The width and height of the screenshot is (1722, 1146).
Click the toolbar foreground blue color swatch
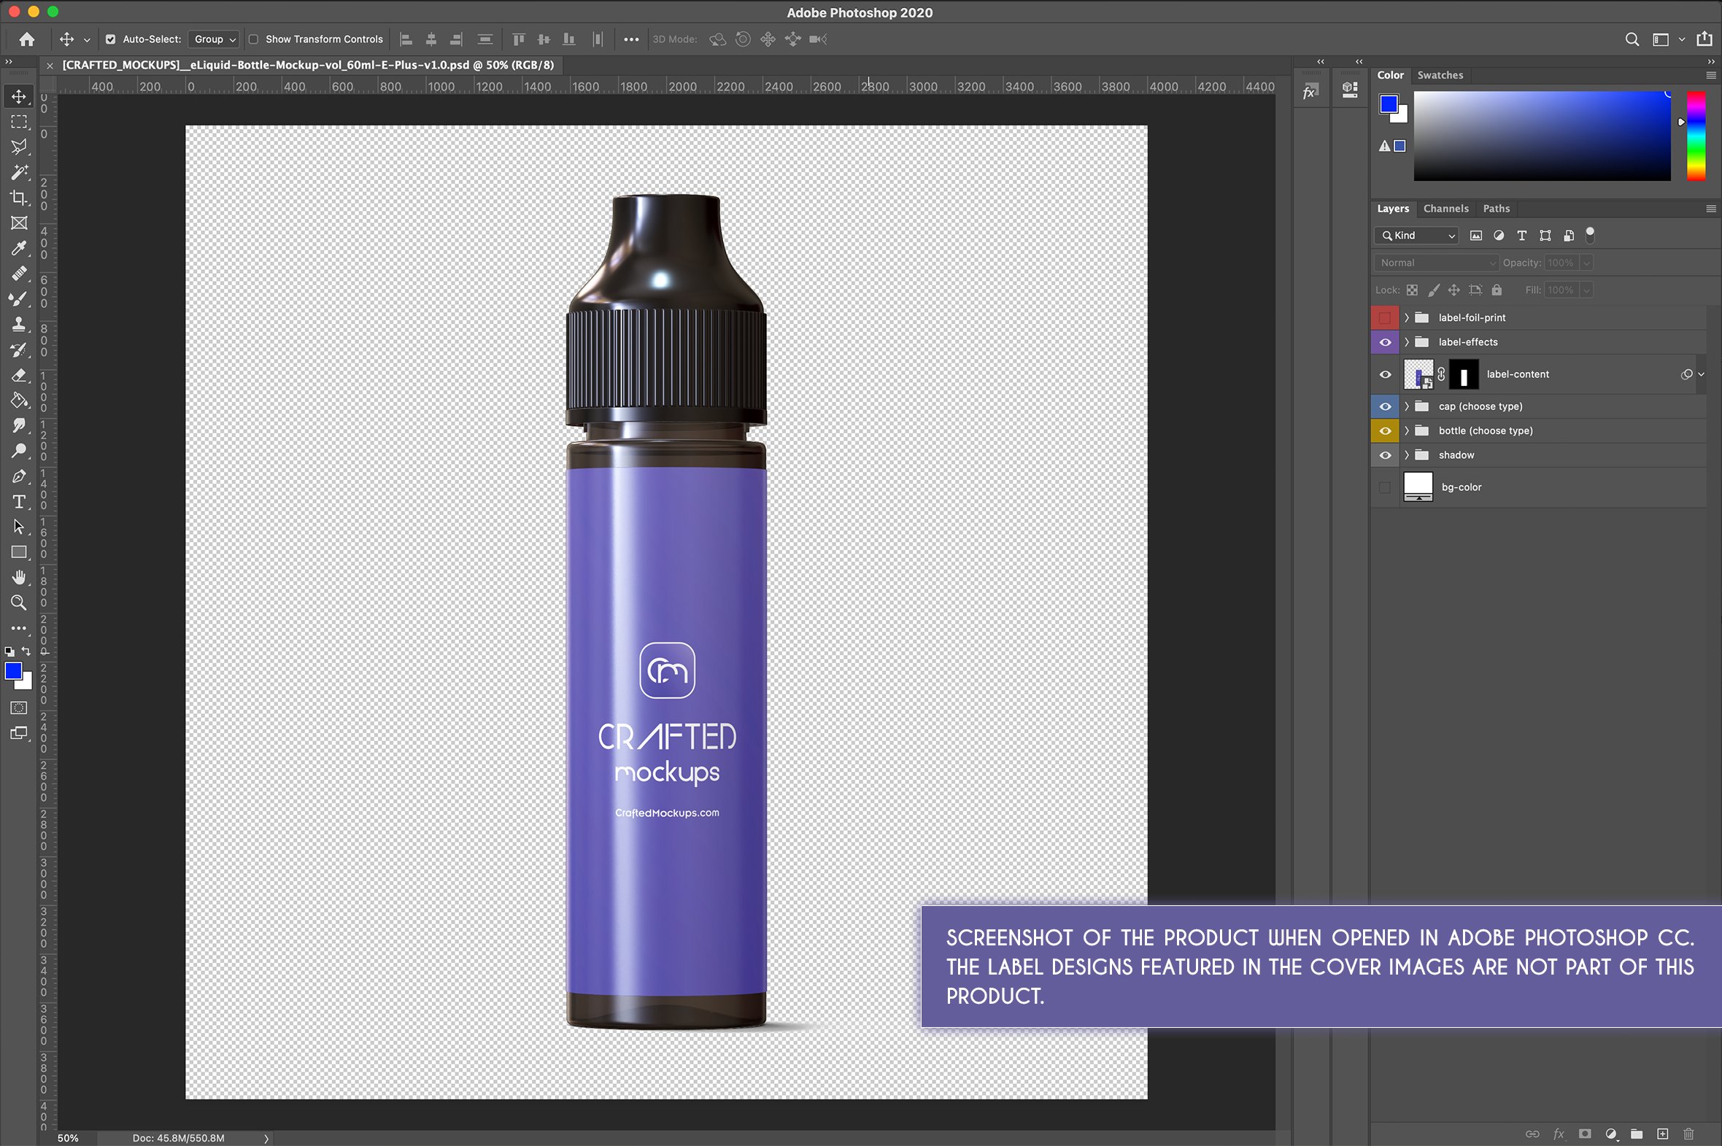[13, 671]
